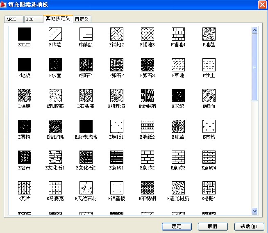Pick the E布艺 fabric pattern
The width and height of the screenshot is (268, 233).
point(209,126)
